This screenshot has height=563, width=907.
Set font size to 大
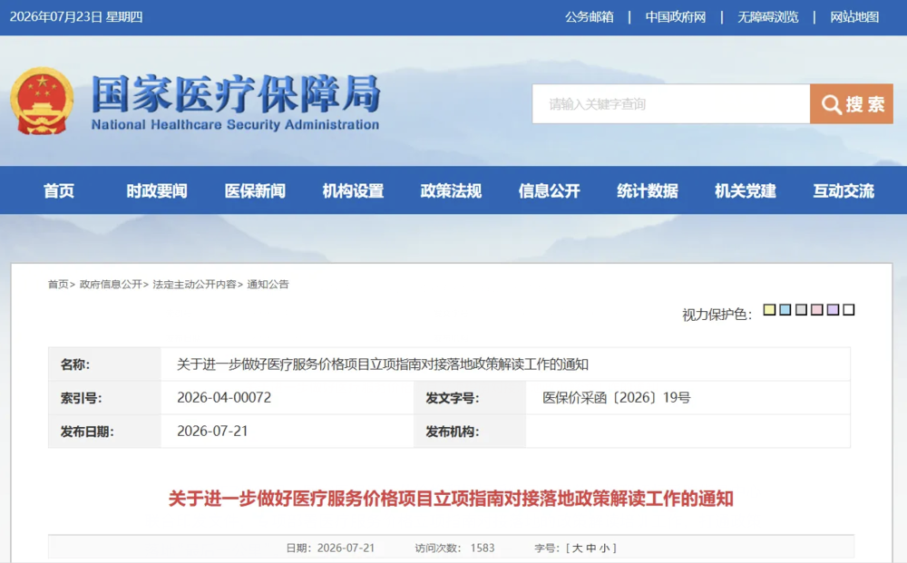pyautogui.click(x=577, y=548)
